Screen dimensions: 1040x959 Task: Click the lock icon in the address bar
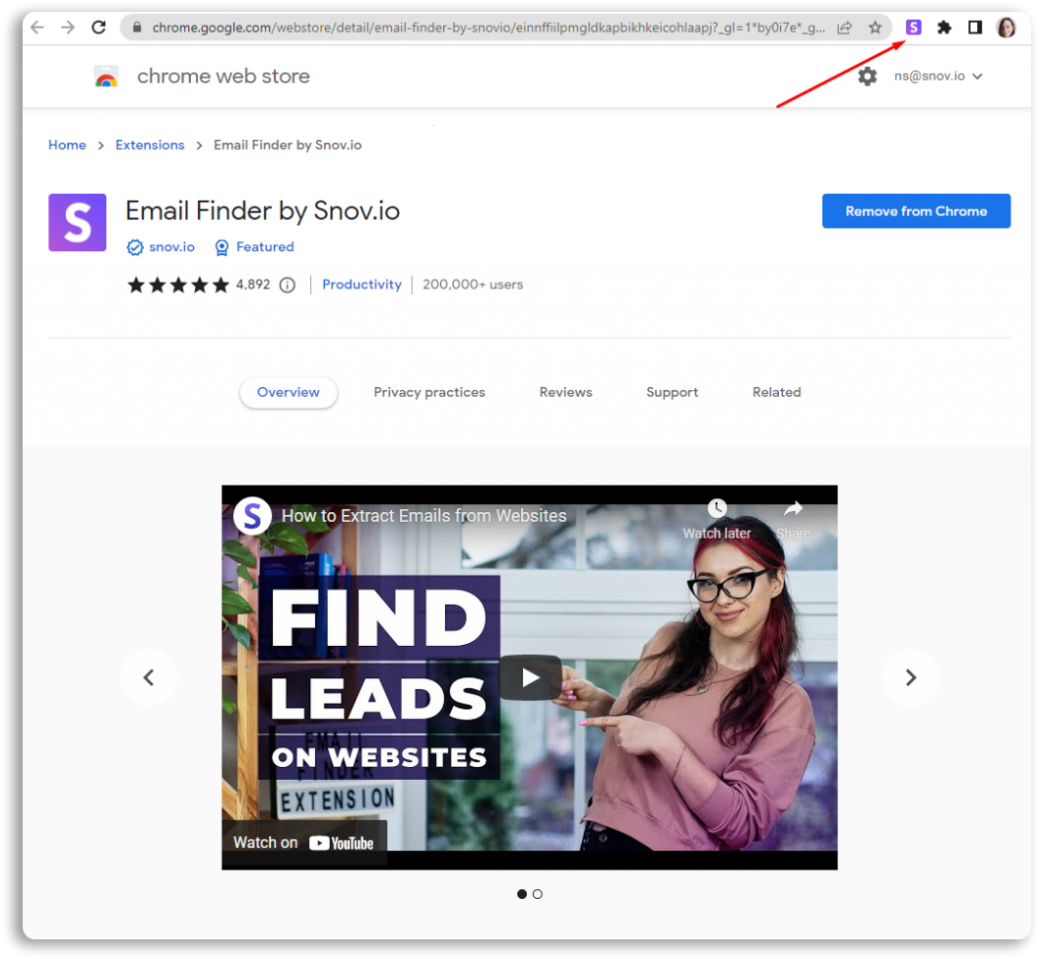[x=137, y=28]
